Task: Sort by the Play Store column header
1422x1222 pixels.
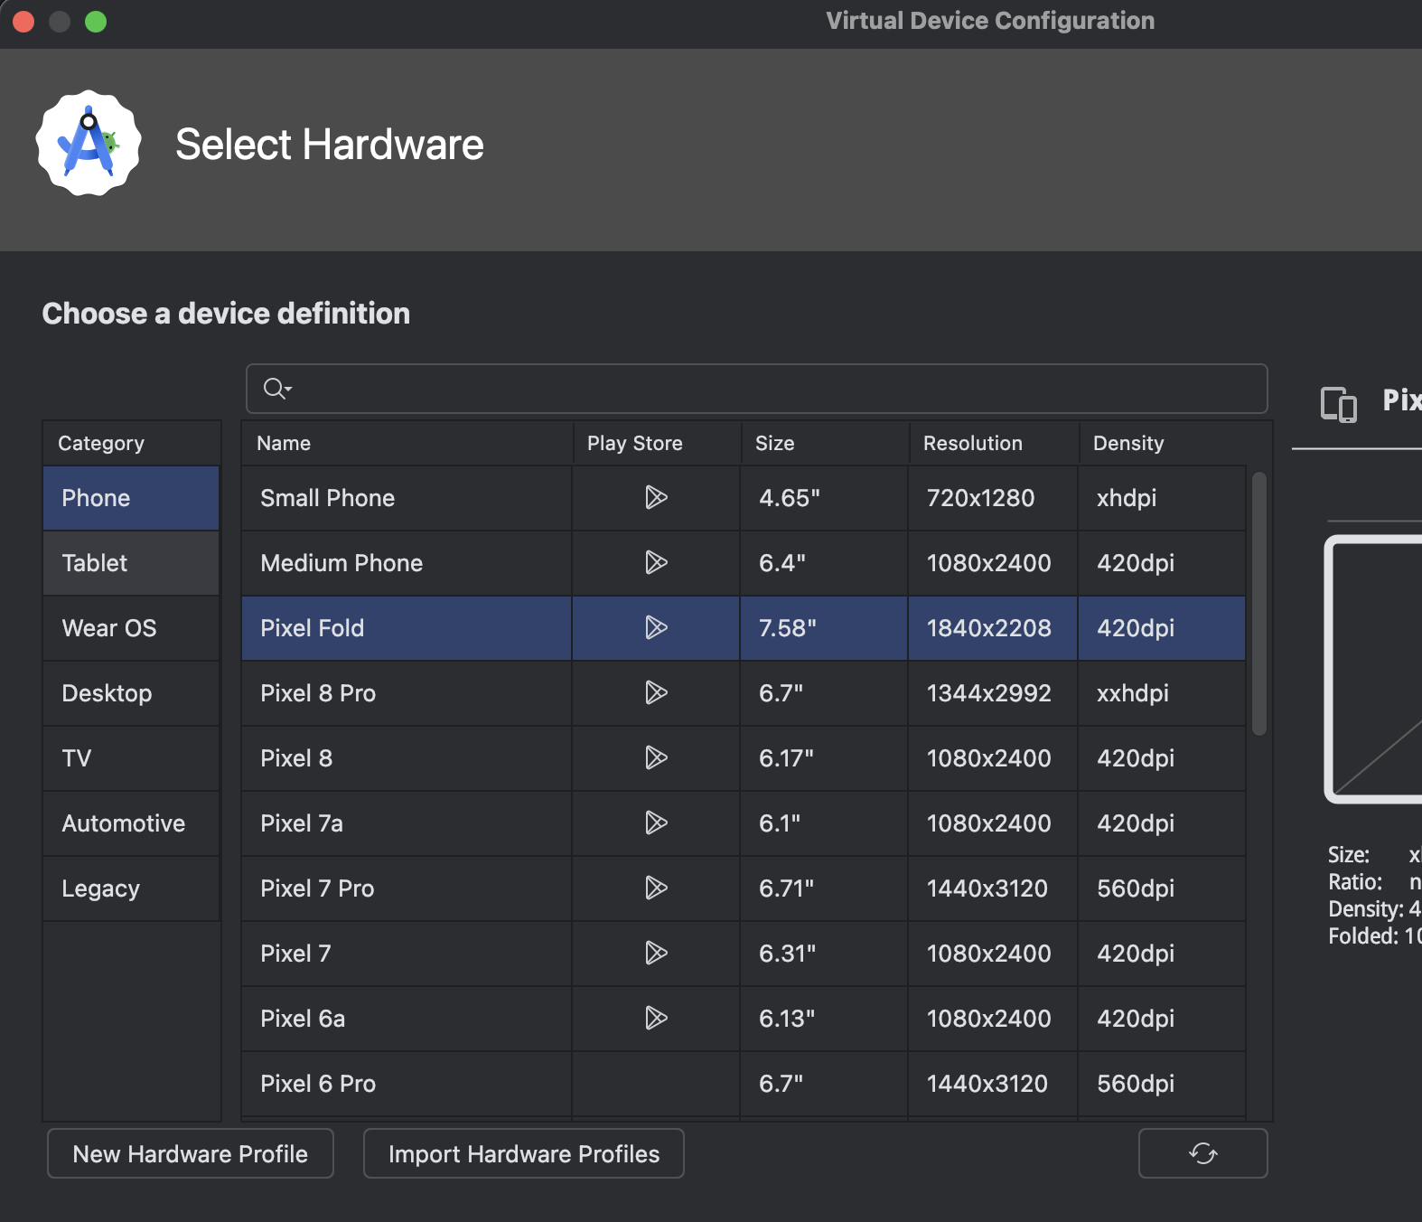Action: point(657,443)
